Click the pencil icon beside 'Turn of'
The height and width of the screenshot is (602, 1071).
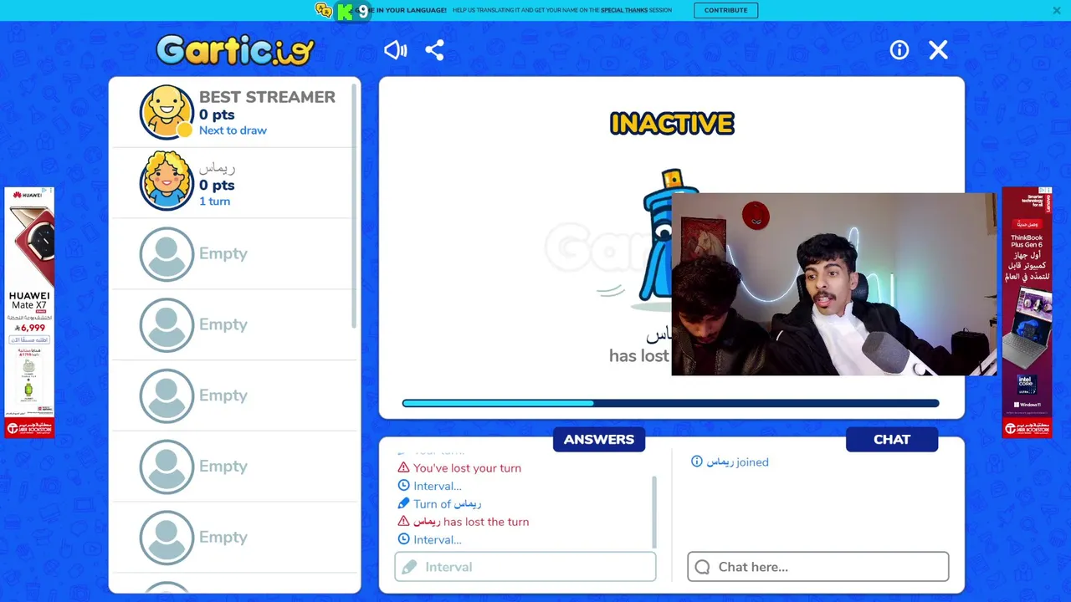[x=404, y=504]
